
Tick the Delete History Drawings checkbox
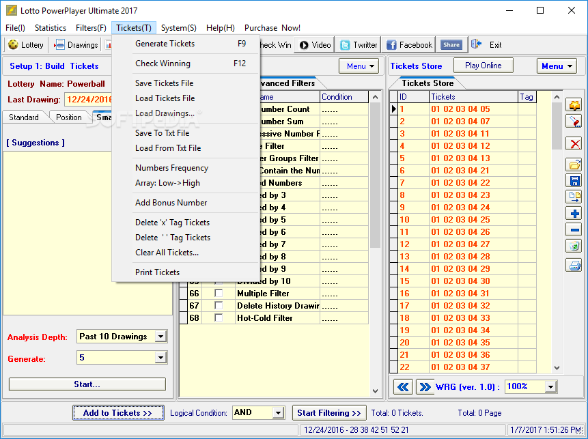[x=219, y=306]
